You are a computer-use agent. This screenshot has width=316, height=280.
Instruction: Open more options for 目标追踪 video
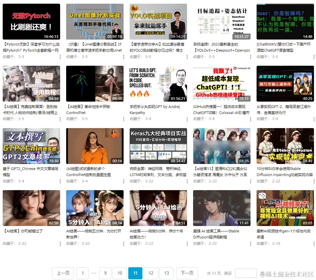(251, 57)
